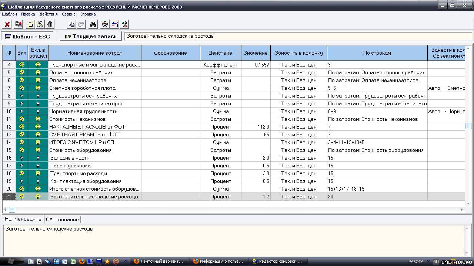Image resolution: width=474 pixels, height=266 pixels.
Task: Click the shapes with down arrow icon
Action: [x=125, y=24]
